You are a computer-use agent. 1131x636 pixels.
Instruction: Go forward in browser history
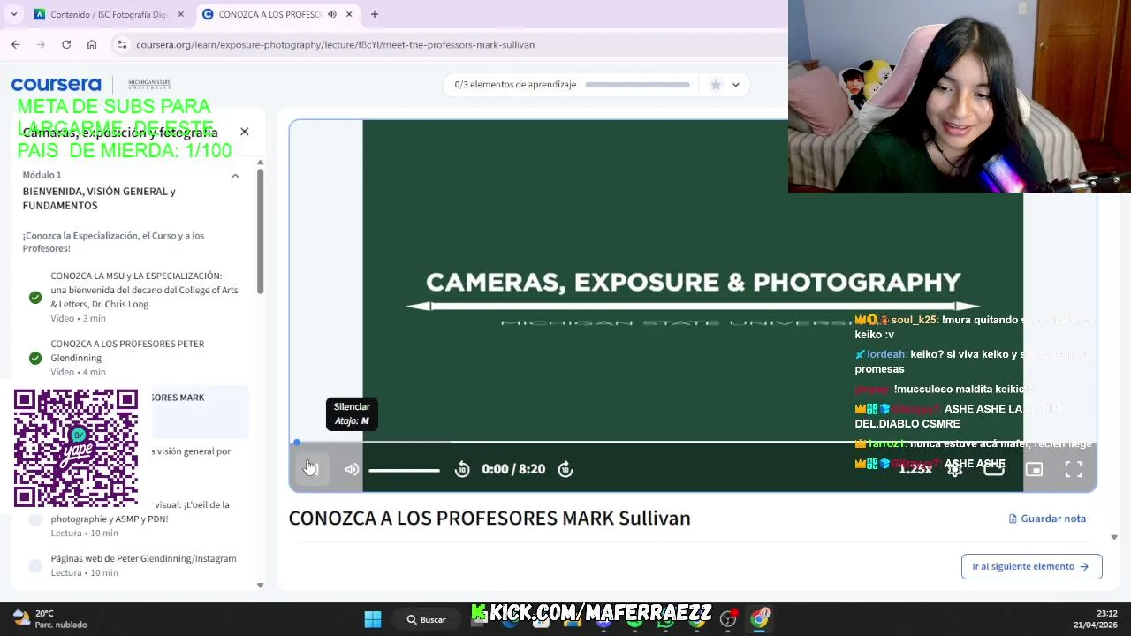tap(41, 44)
